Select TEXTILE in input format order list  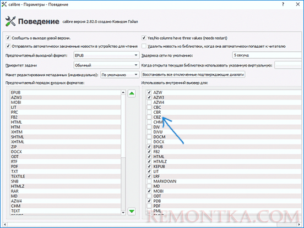(x=66, y=176)
